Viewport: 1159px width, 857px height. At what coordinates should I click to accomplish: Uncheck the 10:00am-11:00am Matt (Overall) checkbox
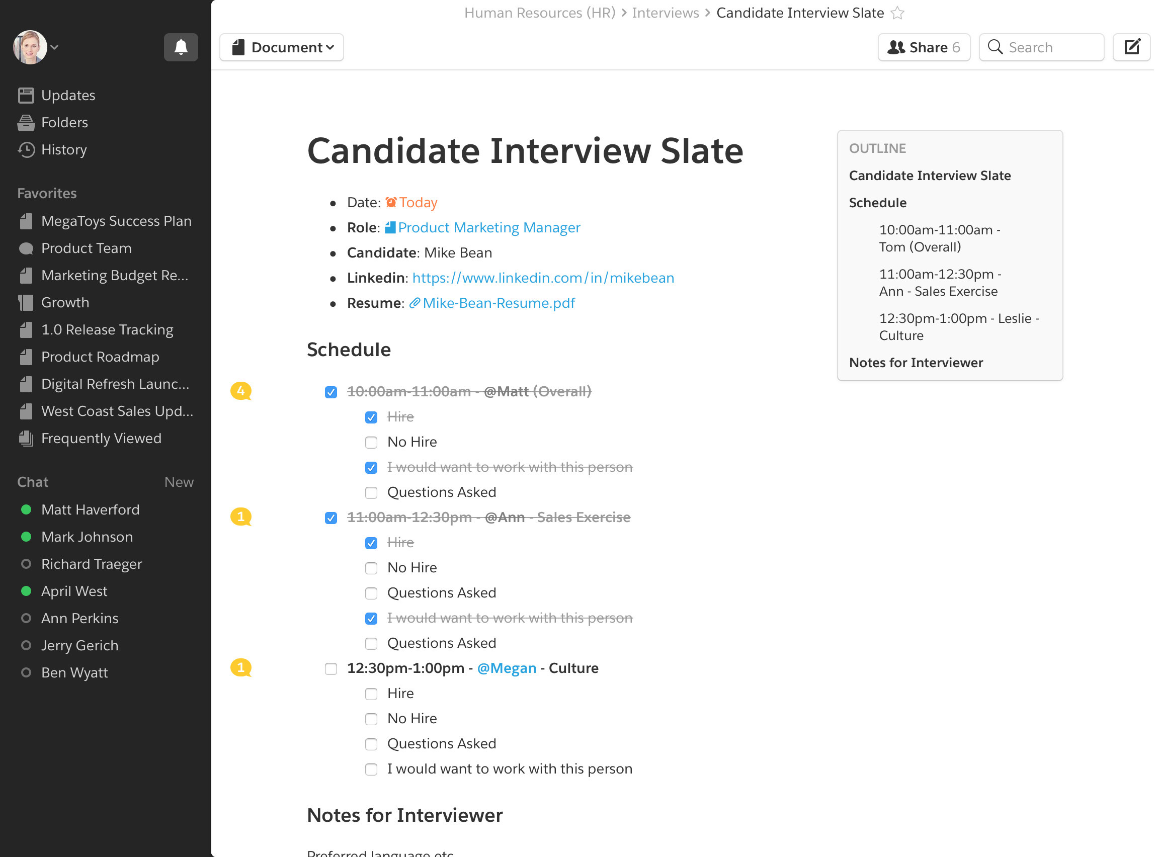click(331, 392)
